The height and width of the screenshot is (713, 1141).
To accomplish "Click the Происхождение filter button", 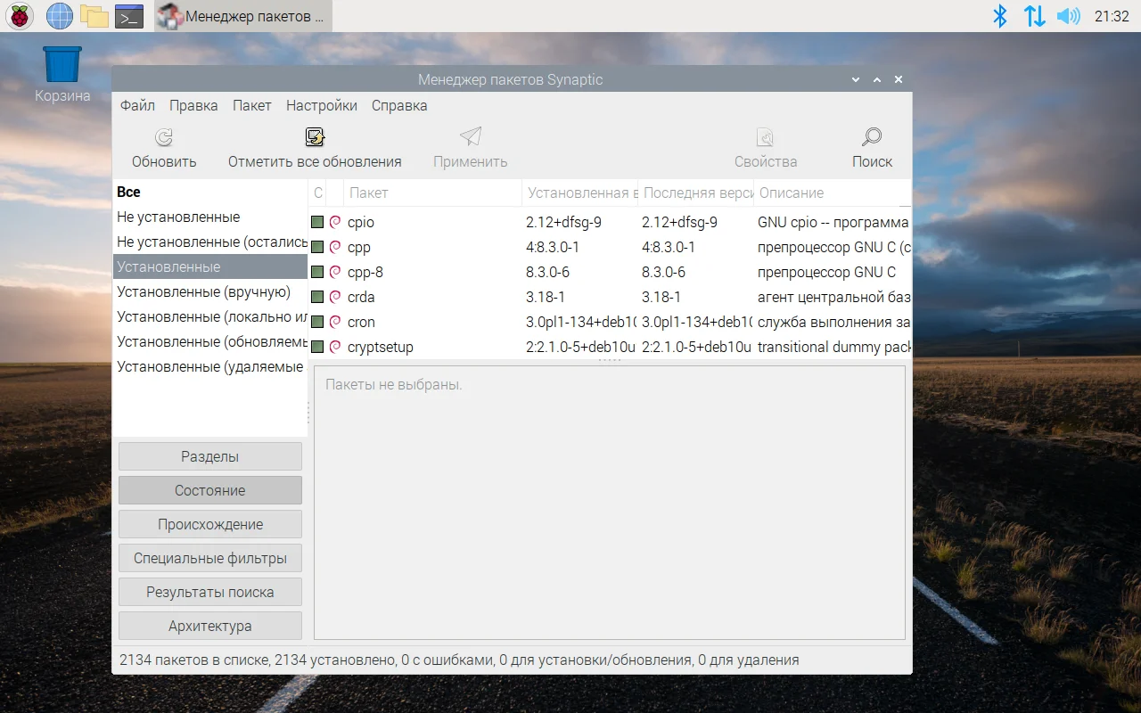I will 210,524.
